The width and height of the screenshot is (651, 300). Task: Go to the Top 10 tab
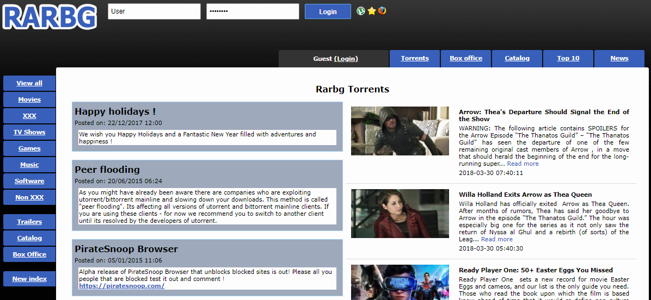(x=568, y=59)
